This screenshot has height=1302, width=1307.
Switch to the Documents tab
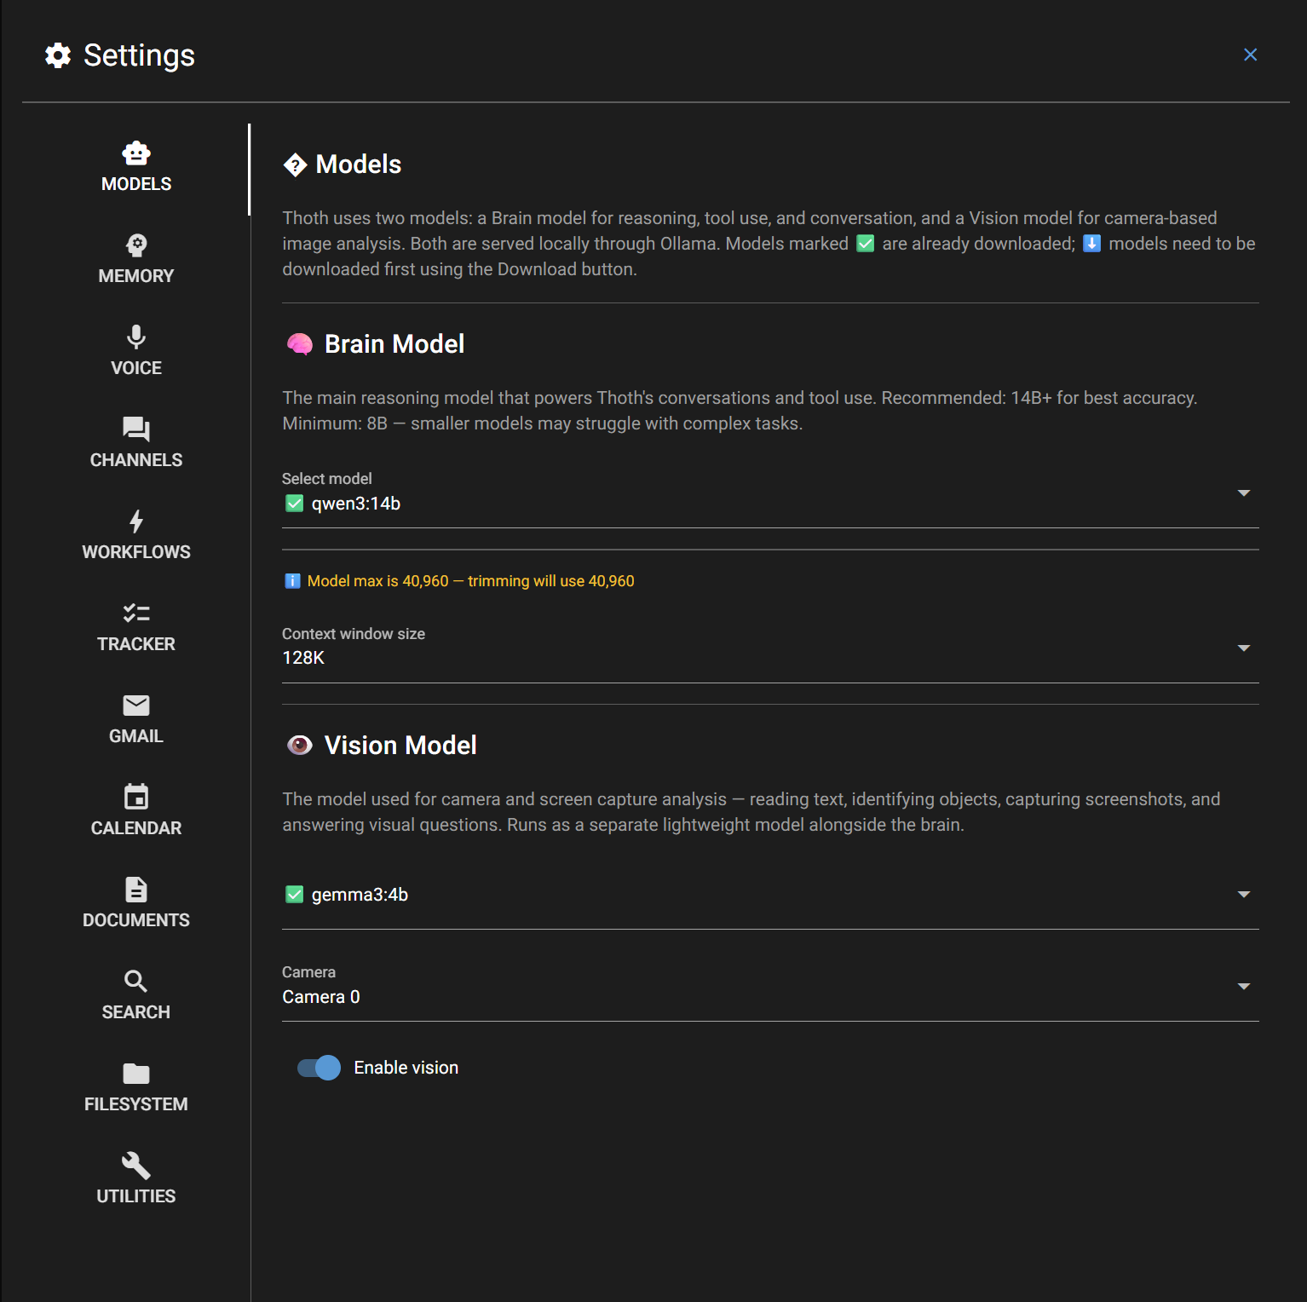click(136, 902)
